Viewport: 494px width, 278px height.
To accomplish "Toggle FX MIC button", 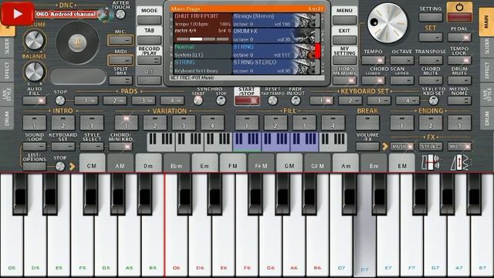I will [459, 147].
